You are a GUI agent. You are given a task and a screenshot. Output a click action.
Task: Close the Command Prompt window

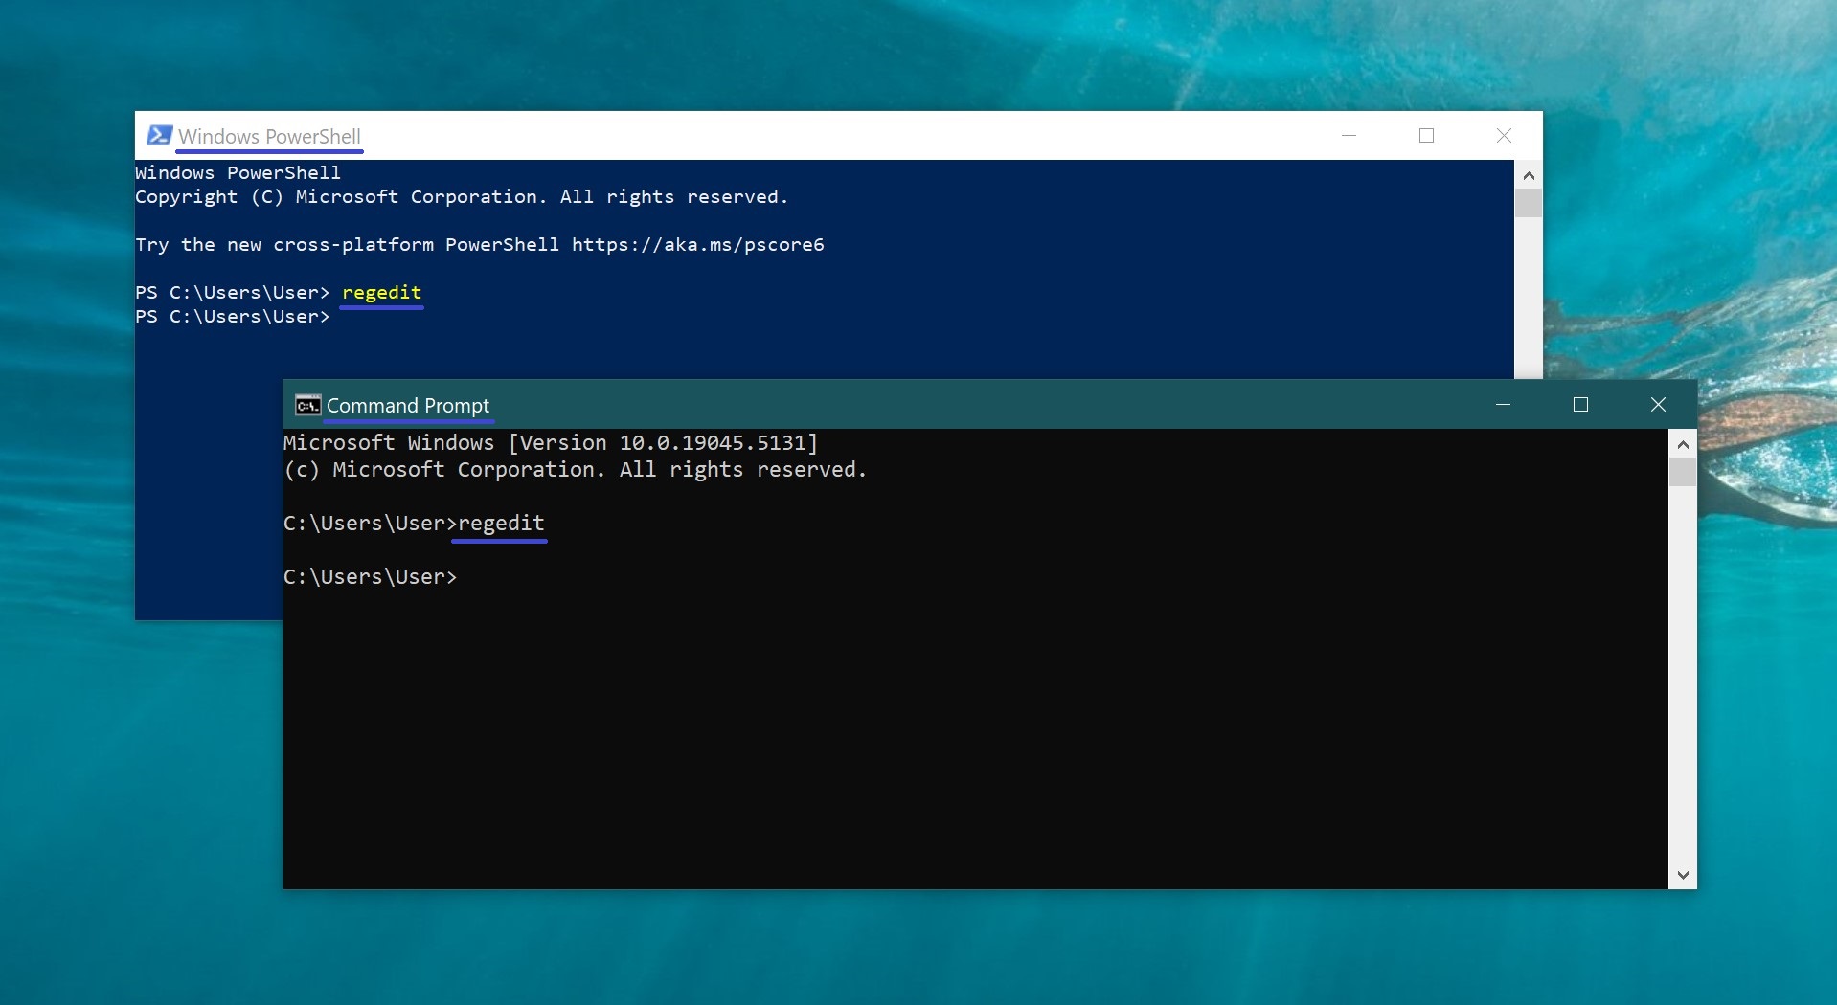tap(1658, 405)
